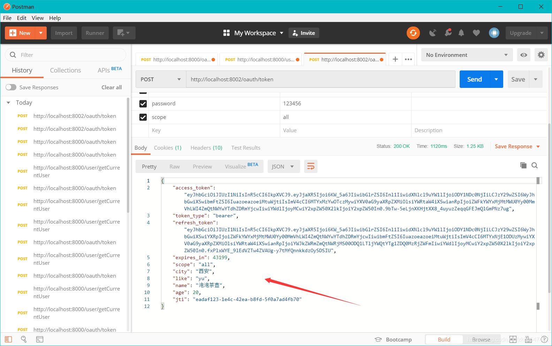Open the No Environment dropdown
This screenshot has height=346, width=552.
pos(467,55)
